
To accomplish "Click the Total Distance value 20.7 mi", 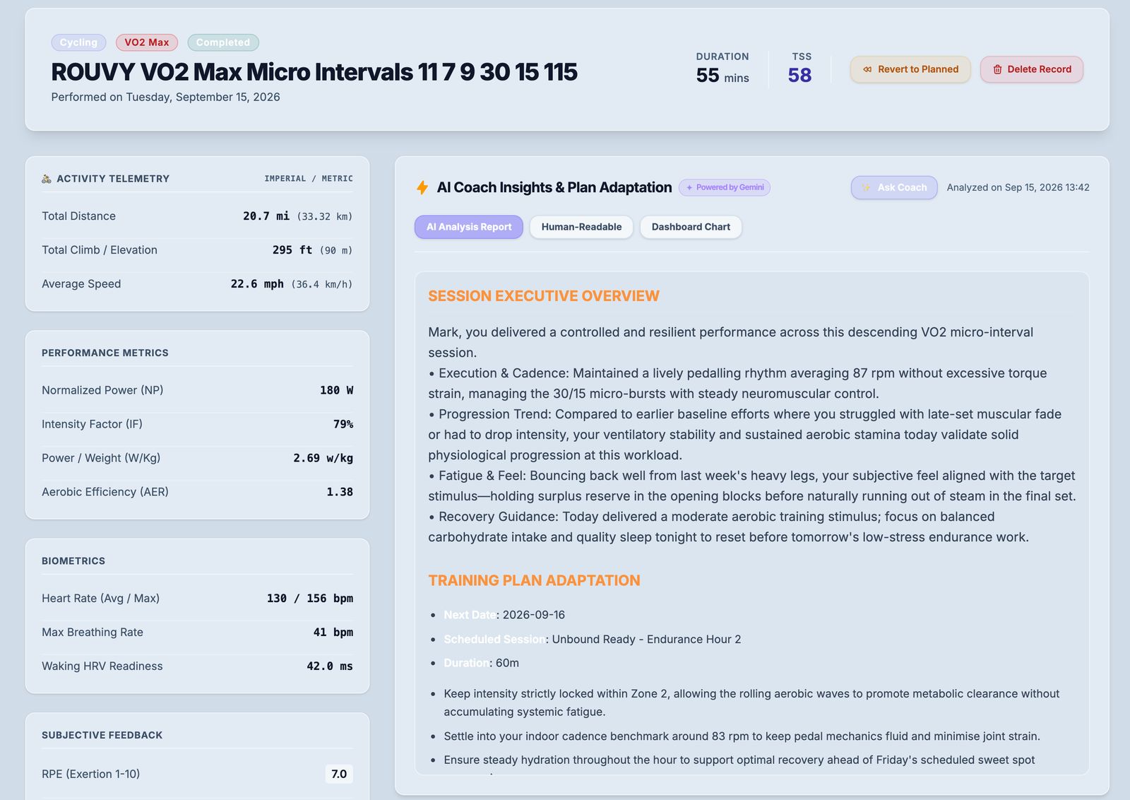I will [x=266, y=216].
